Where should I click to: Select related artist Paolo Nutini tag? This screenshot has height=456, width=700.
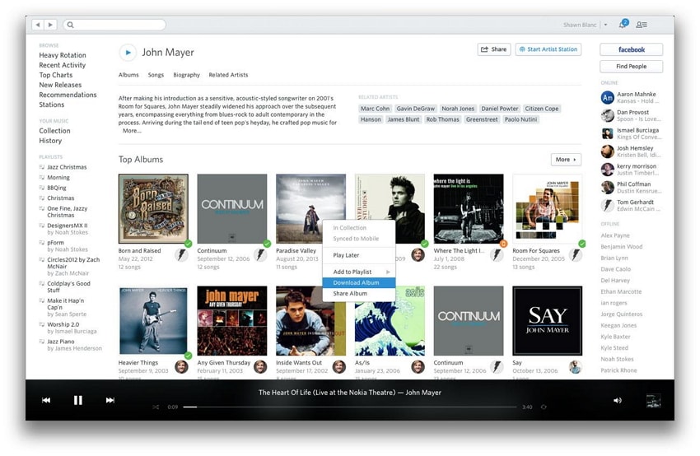[x=521, y=119]
